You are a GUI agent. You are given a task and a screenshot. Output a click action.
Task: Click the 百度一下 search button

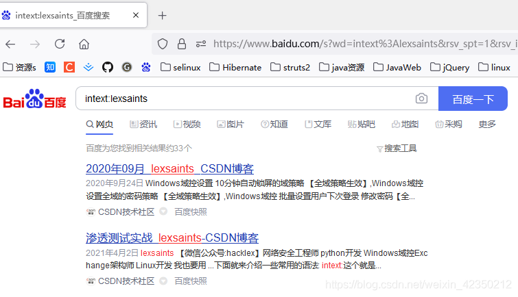coord(473,99)
